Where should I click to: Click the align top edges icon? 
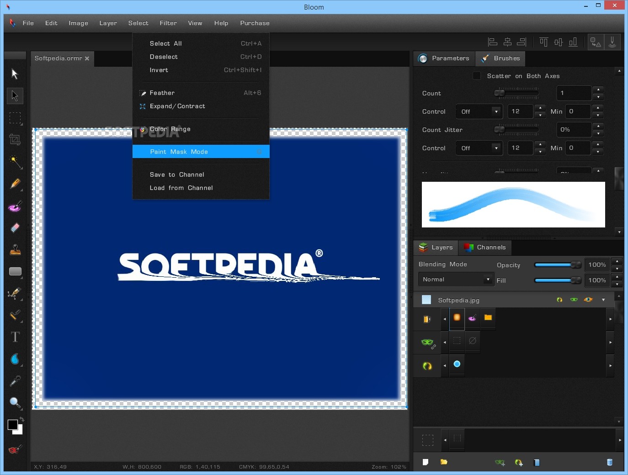(543, 42)
